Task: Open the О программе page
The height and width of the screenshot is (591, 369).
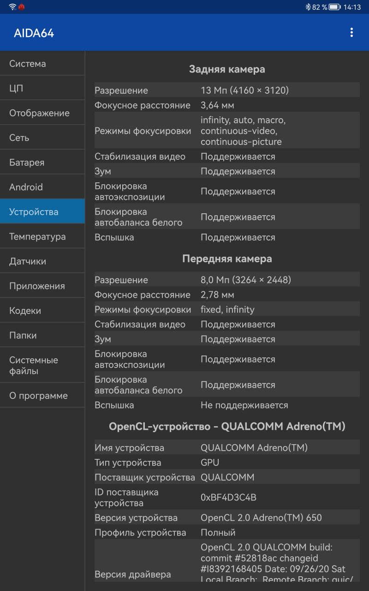Action: (x=42, y=396)
